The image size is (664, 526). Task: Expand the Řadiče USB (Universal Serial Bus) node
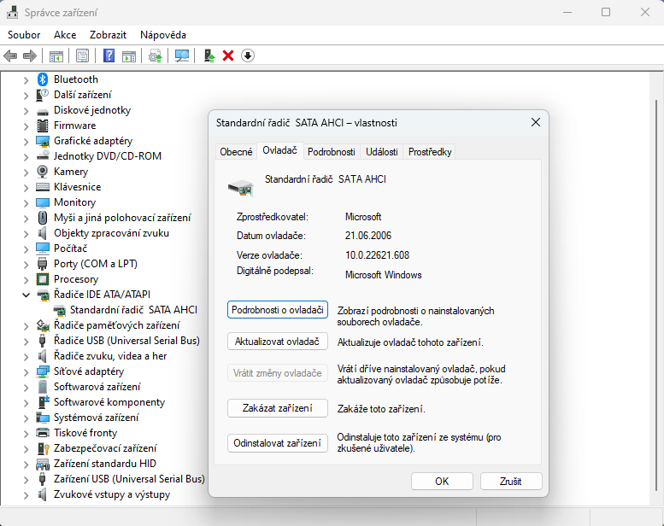pos(26,341)
